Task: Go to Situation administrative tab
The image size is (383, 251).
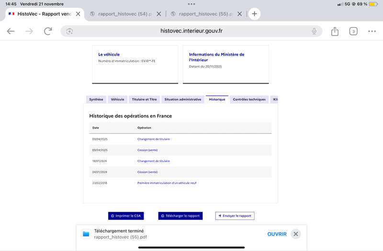Action: click(x=182, y=99)
